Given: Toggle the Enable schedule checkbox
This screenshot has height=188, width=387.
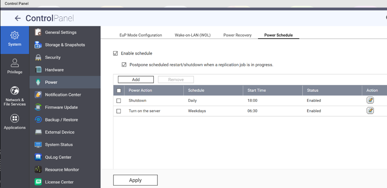Looking at the screenshot, I should coord(116,53).
